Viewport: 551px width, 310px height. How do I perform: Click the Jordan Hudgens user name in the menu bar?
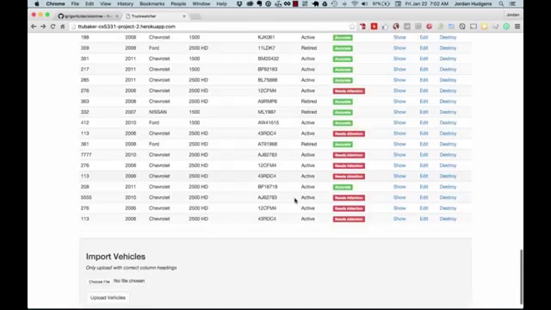point(473,4)
